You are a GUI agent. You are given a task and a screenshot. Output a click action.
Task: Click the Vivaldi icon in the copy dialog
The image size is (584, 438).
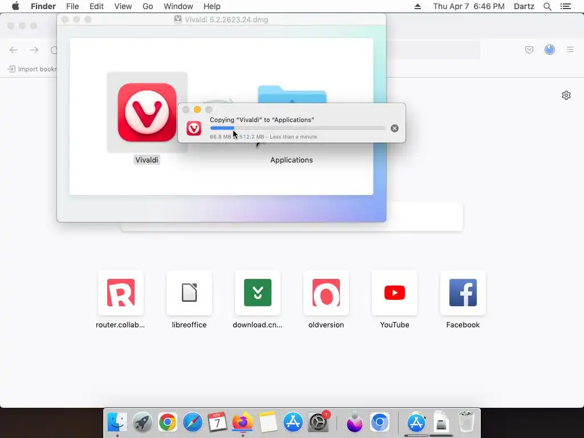coord(194,128)
